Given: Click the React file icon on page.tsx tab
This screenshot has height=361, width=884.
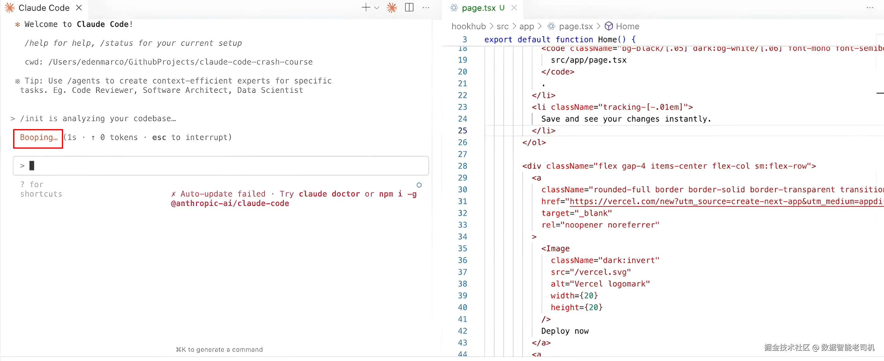Looking at the screenshot, I should click(x=454, y=8).
